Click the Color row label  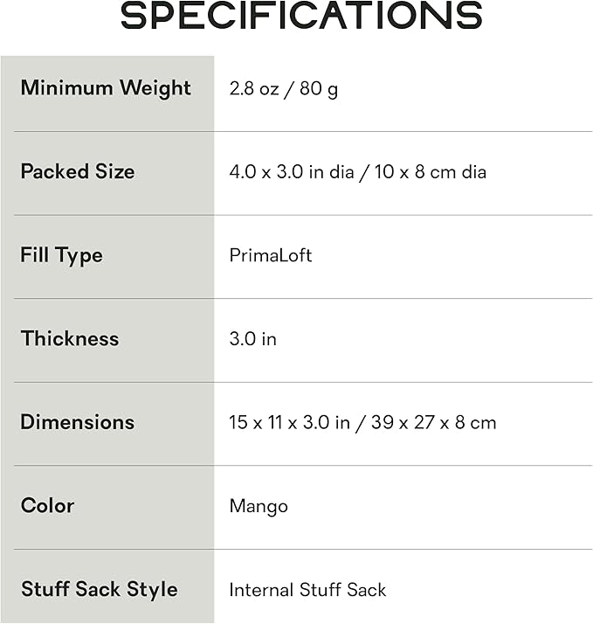click(48, 505)
